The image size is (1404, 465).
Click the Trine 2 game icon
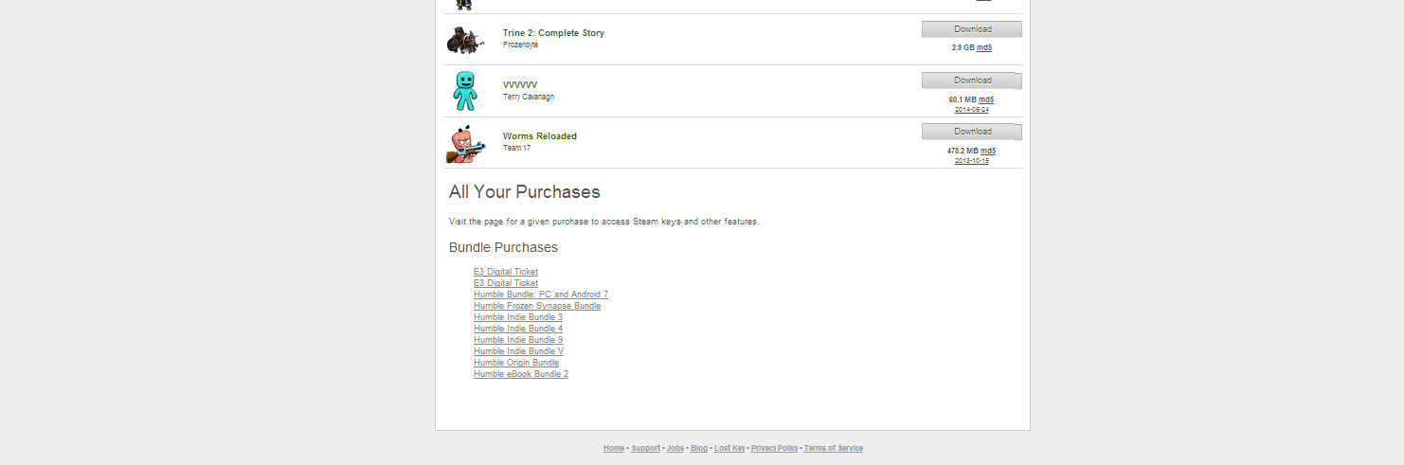pyautogui.click(x=464, y=40)
